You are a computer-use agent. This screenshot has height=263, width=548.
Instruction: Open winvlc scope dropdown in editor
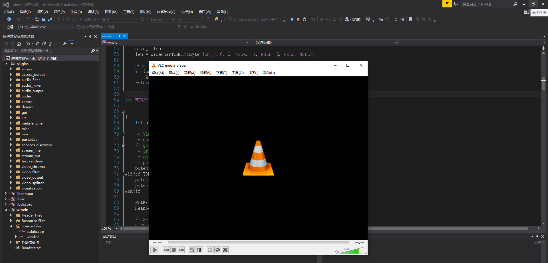tap(175, 42)
